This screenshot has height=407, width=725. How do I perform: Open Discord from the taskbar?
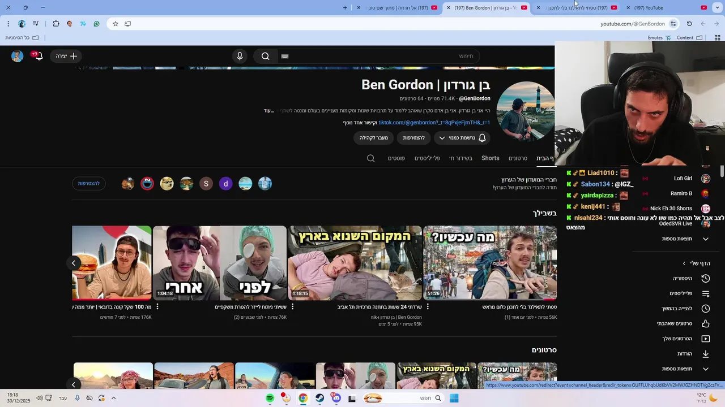point(336,398)
